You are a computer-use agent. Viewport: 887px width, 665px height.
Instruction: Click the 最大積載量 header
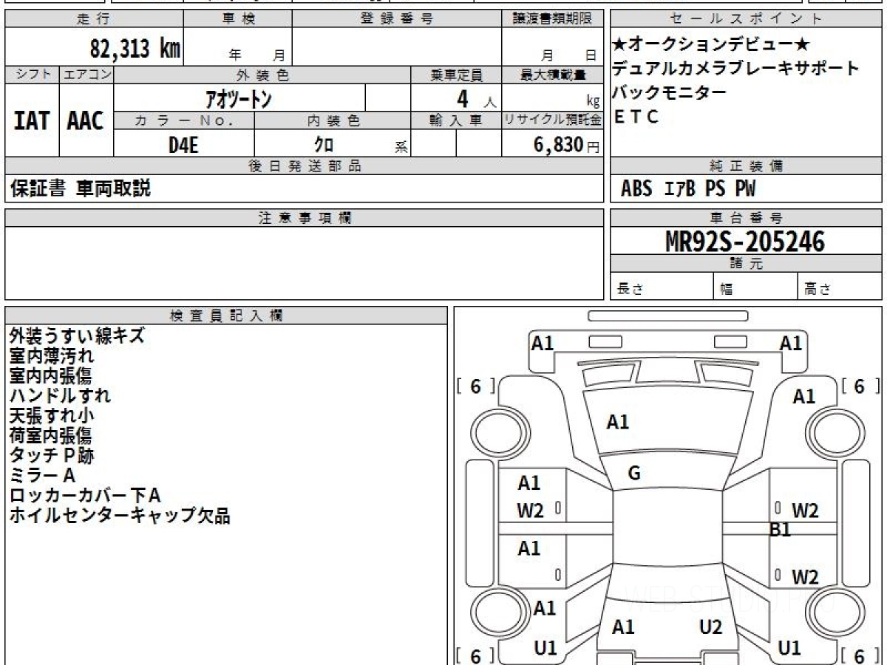point(552,75)
